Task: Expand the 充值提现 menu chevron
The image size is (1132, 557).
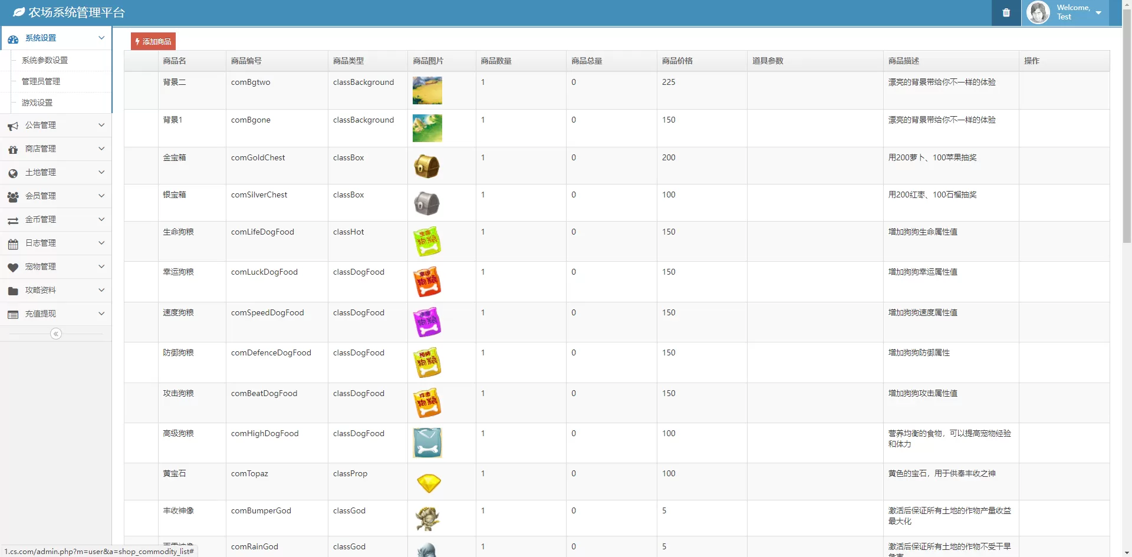Action: [101, 314]
